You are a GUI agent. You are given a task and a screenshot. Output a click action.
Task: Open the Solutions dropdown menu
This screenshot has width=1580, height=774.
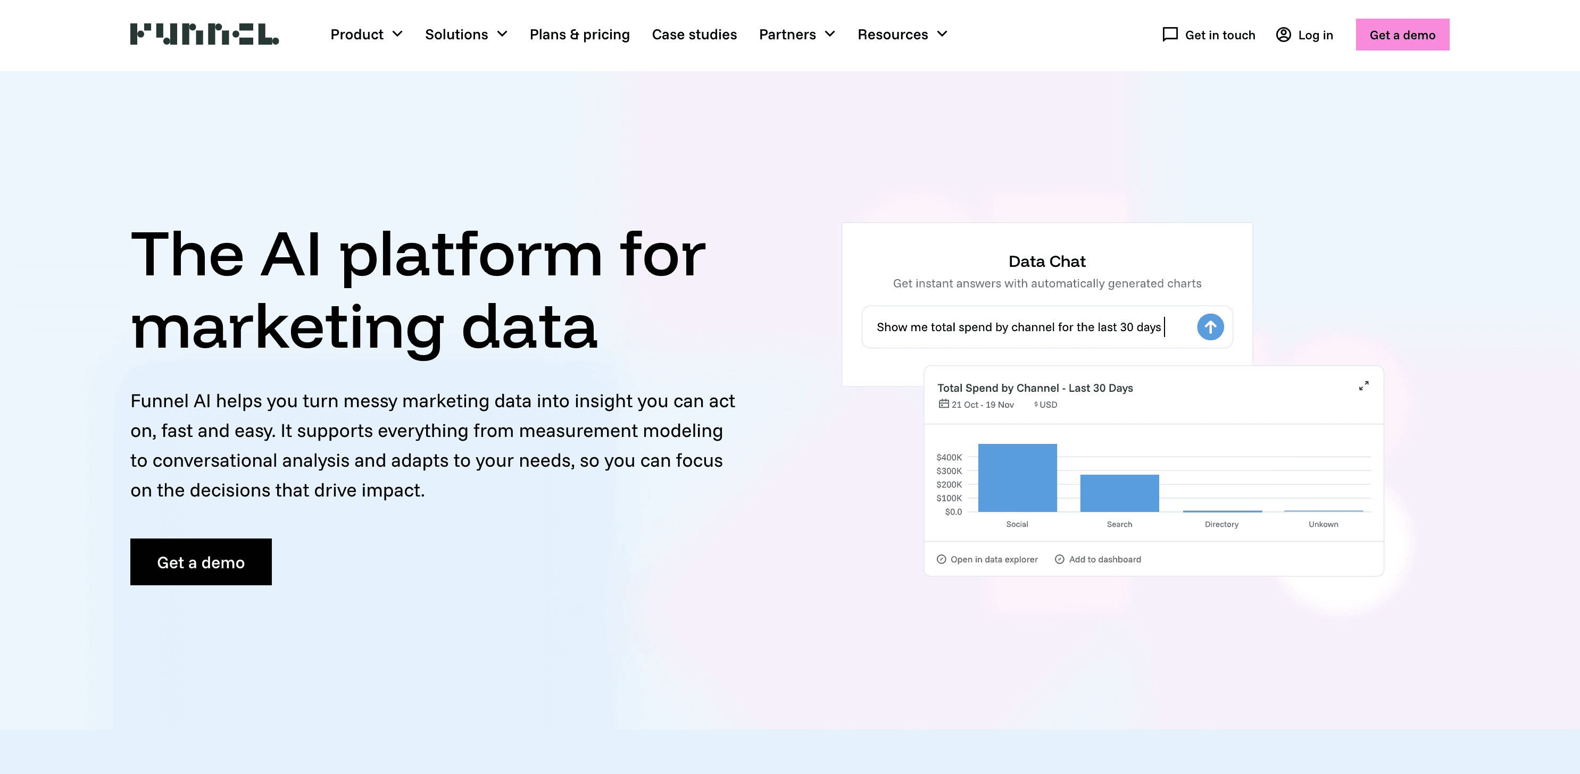[x=465, y=35]
